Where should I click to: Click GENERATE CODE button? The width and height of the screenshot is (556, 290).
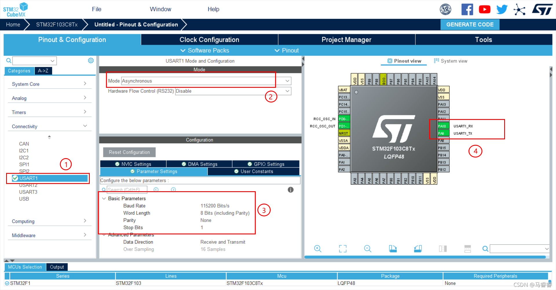point(470,25)
